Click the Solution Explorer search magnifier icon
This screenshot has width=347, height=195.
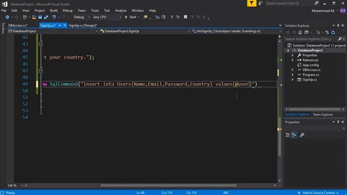click(340, 39)
